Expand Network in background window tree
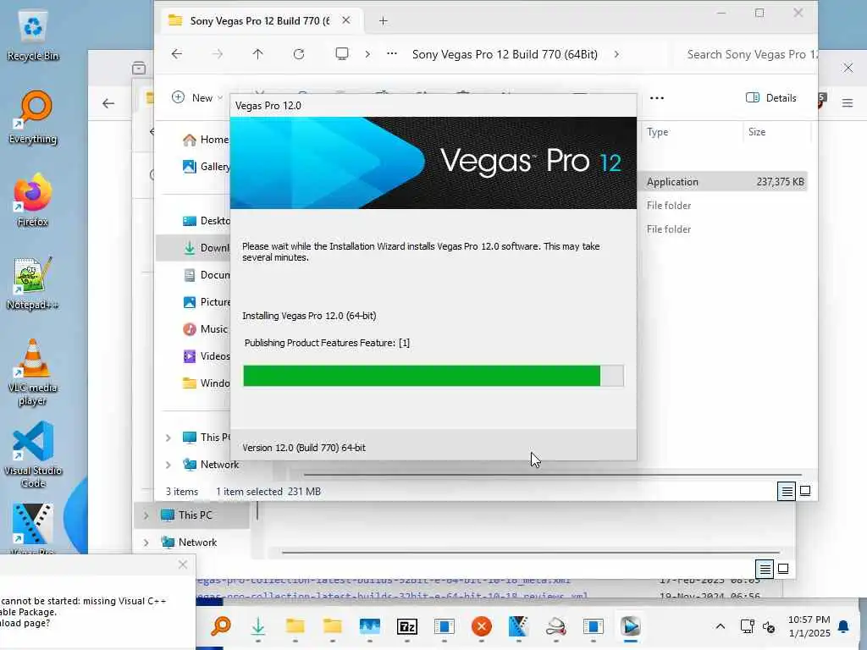867x650 pixels. [x=146, y=543]
